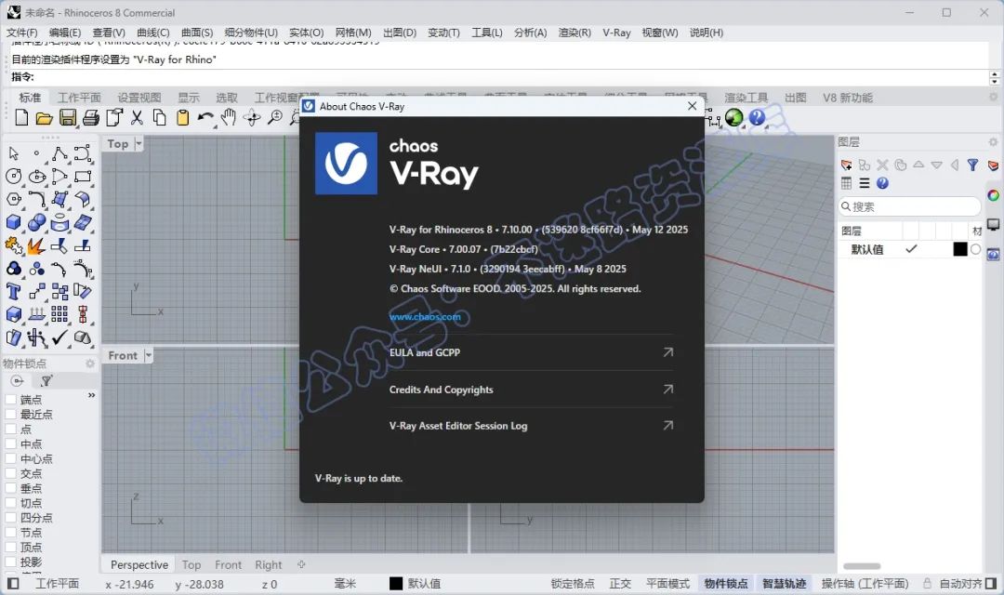Open the 渲染(R) menu

(575, 32)
